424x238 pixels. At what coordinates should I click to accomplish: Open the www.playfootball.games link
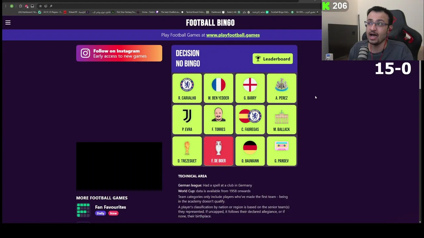click(233, 35)
